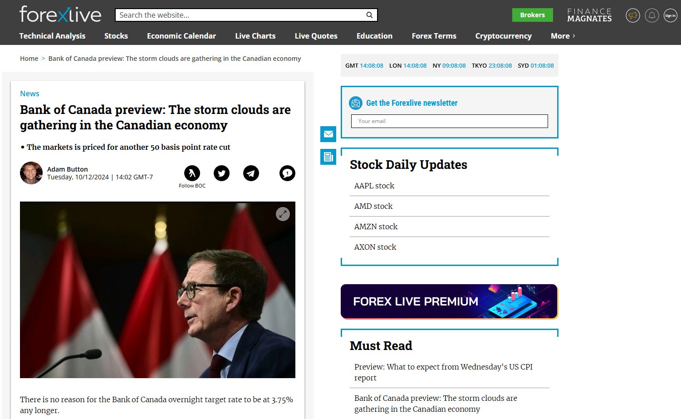Share article via Telegram icon
The image size is (681, 419).
coord(251,173)
